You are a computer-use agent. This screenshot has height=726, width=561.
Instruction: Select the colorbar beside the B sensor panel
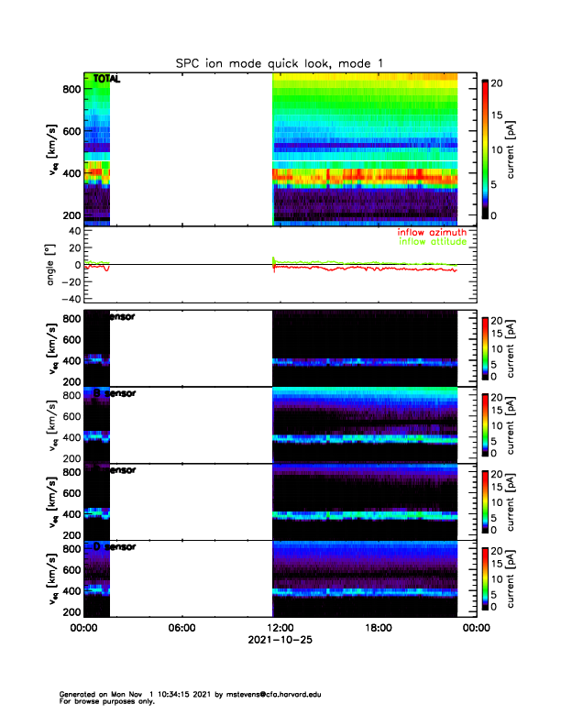click(487, 423)
